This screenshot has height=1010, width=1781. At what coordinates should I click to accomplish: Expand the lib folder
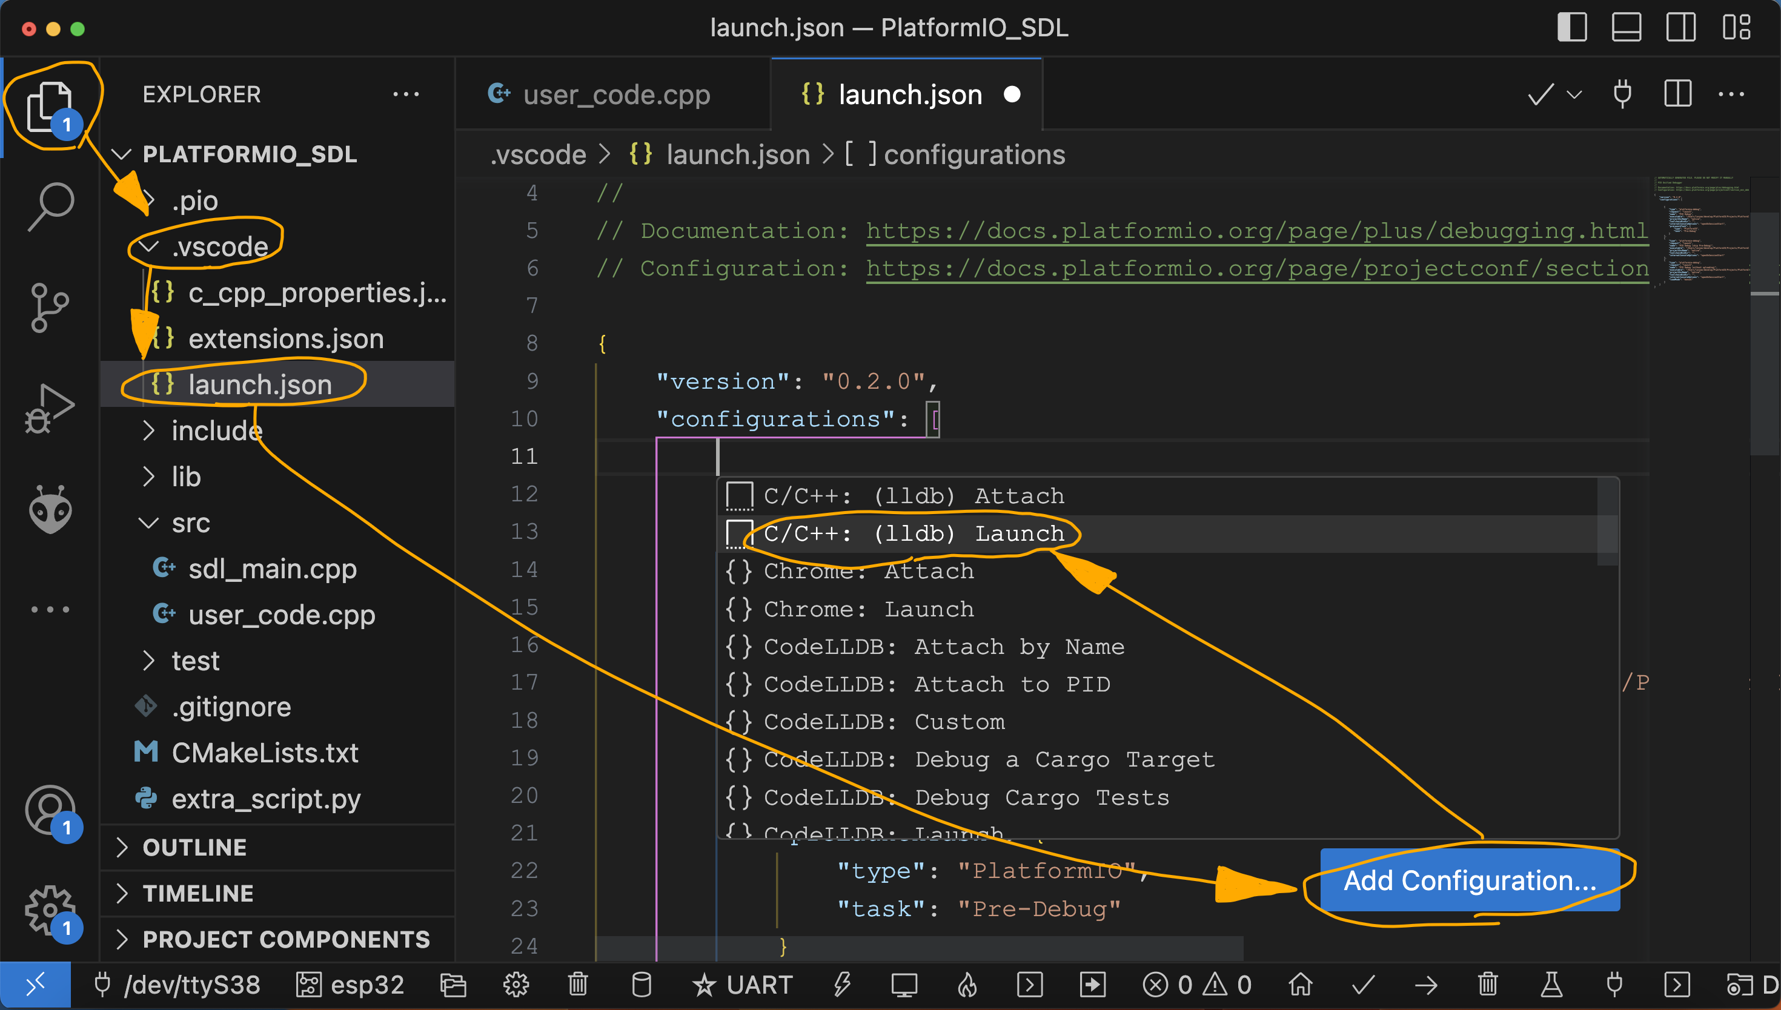(186, 477)
